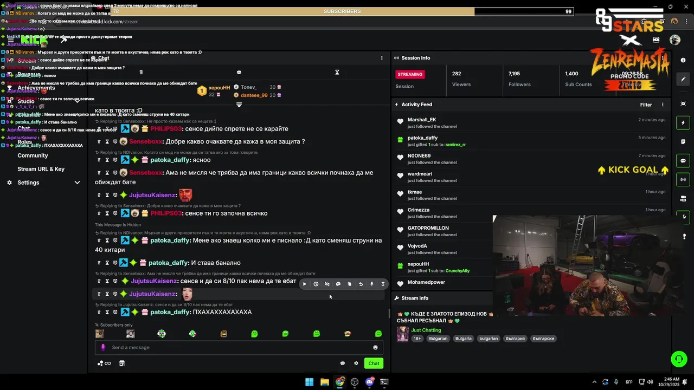Click the first 'Bulgarian' stream tag

438,339
